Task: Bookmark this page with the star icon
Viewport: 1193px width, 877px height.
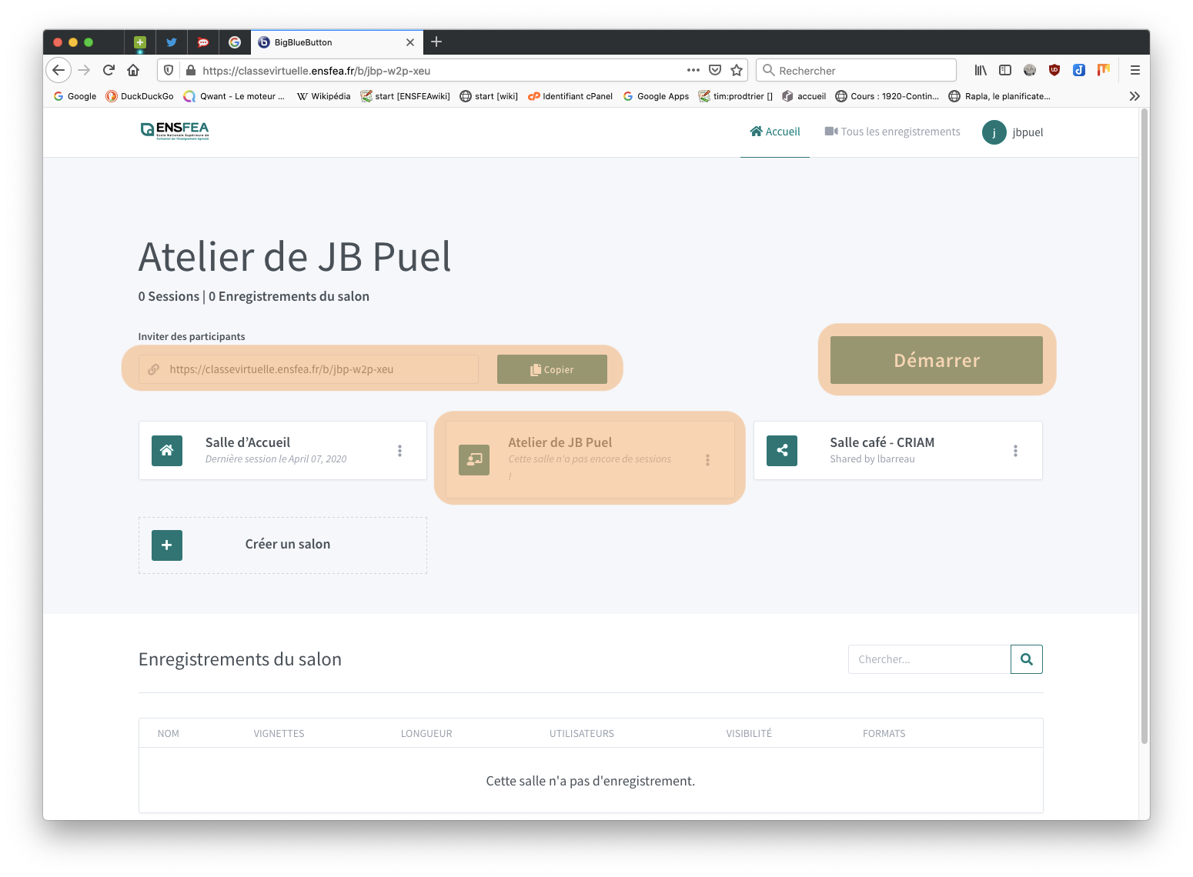Action: [x=737, y=70]
